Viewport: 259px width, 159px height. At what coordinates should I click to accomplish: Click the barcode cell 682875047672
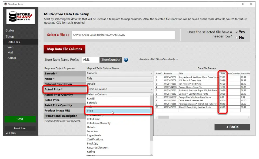[x=171, y=87]
